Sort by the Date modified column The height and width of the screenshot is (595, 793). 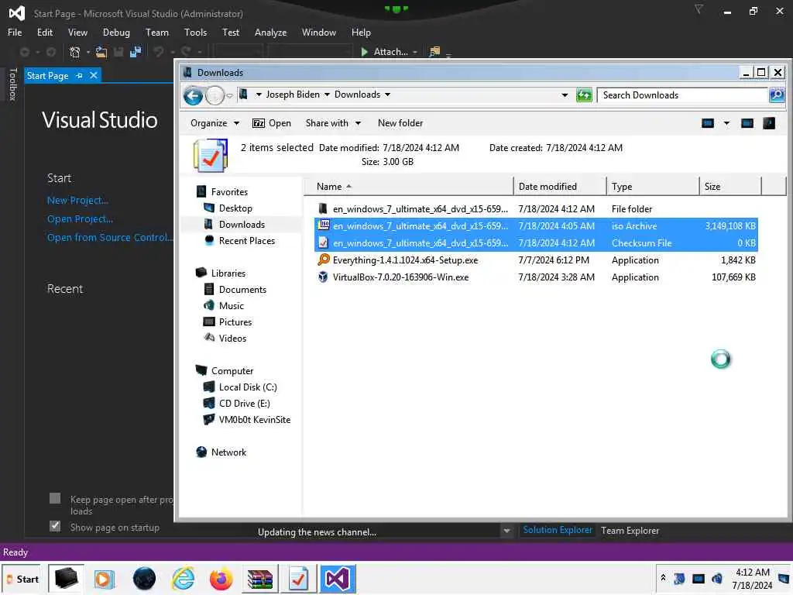[560, 186]
